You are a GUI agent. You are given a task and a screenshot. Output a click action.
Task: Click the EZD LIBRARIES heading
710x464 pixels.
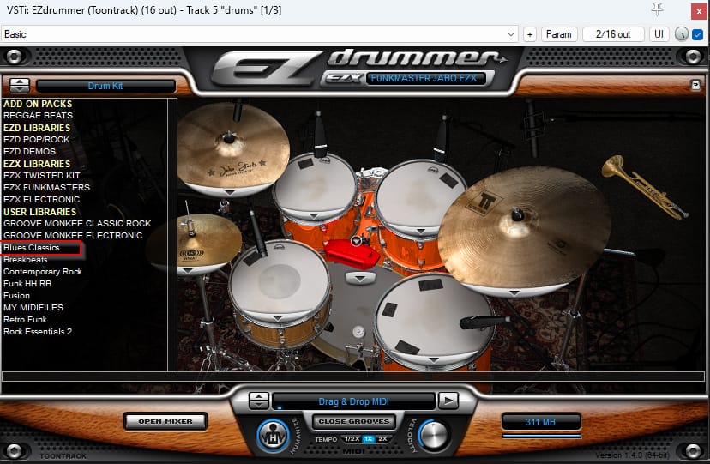click(37, 128)
